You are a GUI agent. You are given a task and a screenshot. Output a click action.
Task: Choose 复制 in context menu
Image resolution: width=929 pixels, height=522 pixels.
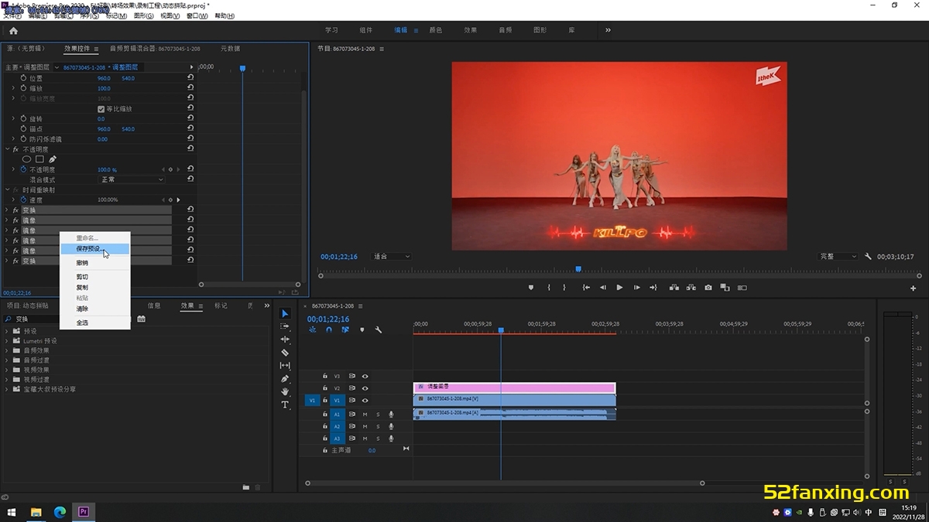(x=95, y=288)
